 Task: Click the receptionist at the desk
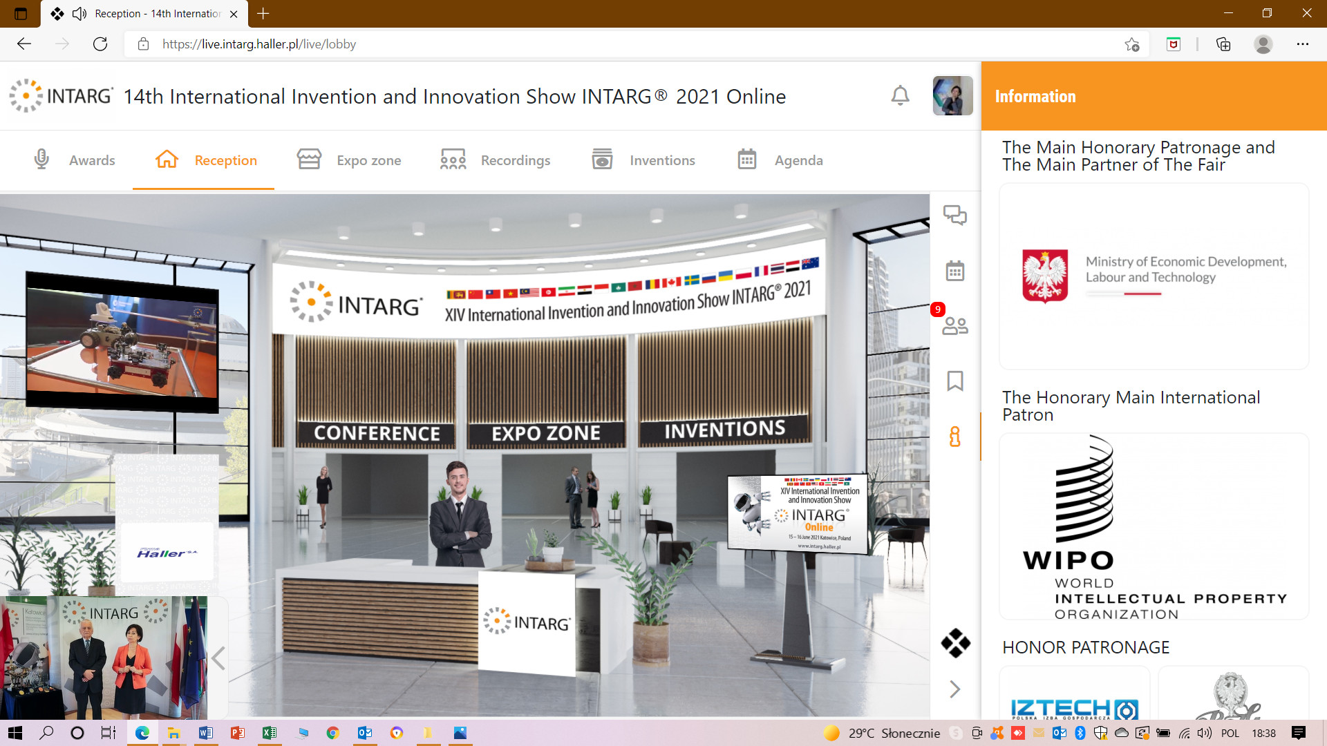(459, 515)
